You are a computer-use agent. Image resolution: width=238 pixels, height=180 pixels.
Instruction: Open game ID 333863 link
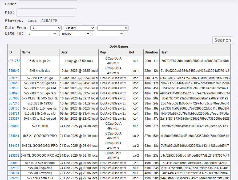click(x=14, y=156)
